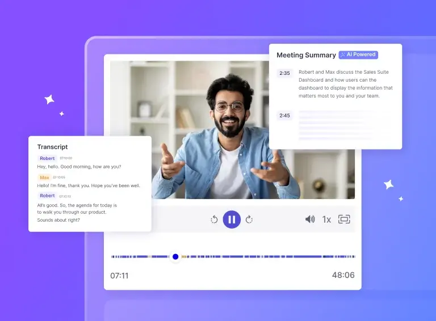The width and height of the screenshot is (436, 321).
Task: Click the 48:06 total duration label
Action: (343, 275)
